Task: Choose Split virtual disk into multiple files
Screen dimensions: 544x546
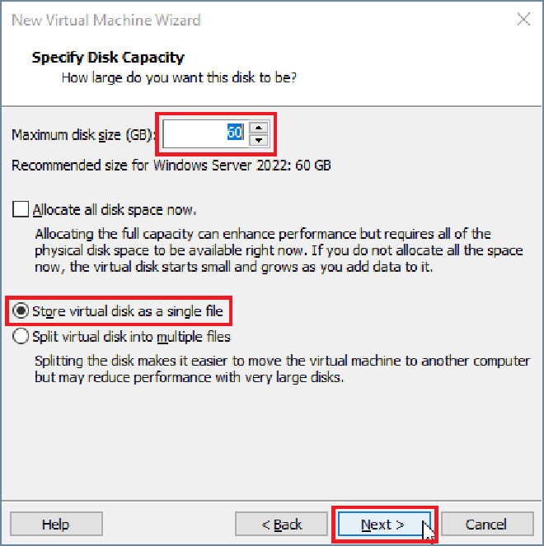Action: pyautogui.click(x=19, y=336)
